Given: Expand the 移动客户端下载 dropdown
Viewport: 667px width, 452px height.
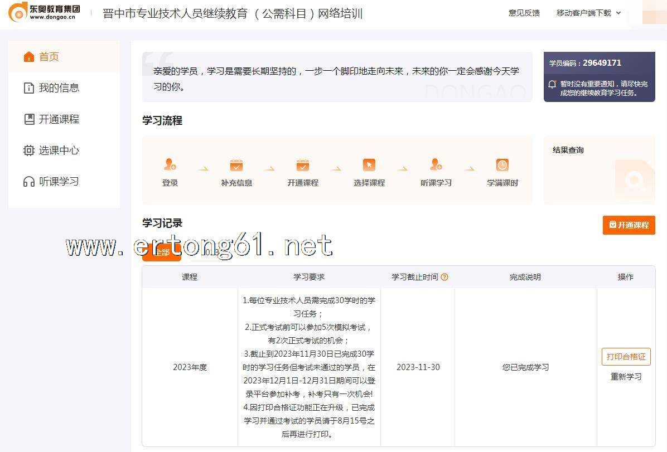Looking at the screenshot, I should (x=588, y=13).
